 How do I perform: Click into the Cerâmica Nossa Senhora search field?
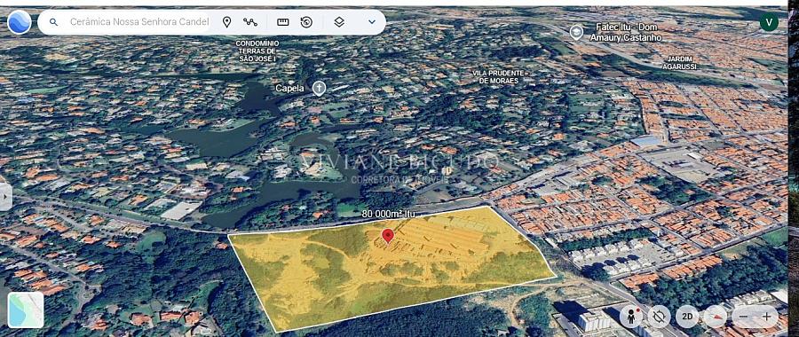[139, 22]
